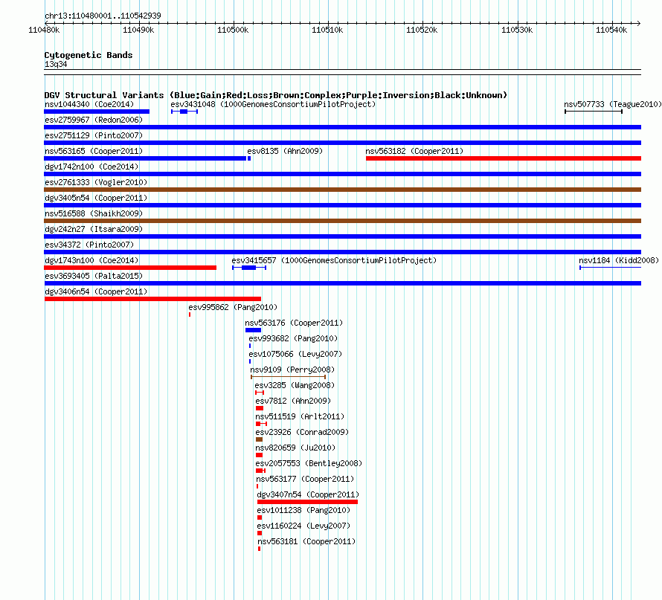Open esv3285 (Wang2008) label
This screenshot has width=662, height=600.
[x=295, y=385]
